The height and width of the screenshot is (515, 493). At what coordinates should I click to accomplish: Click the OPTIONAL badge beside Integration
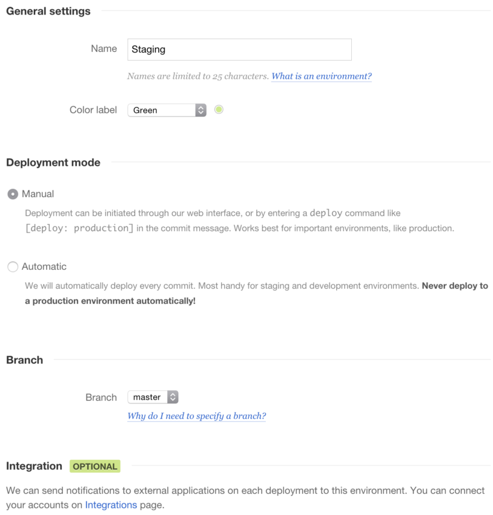95,467
